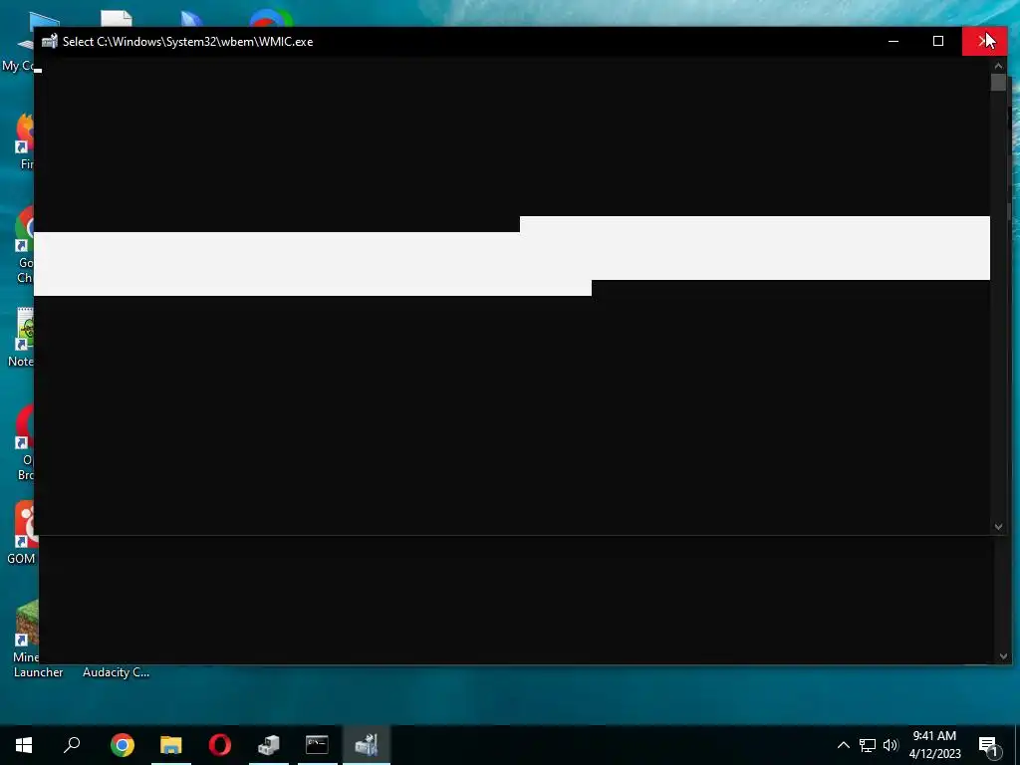Open the network status tray icon
The image size is (1020, 765).
[868, 745]
